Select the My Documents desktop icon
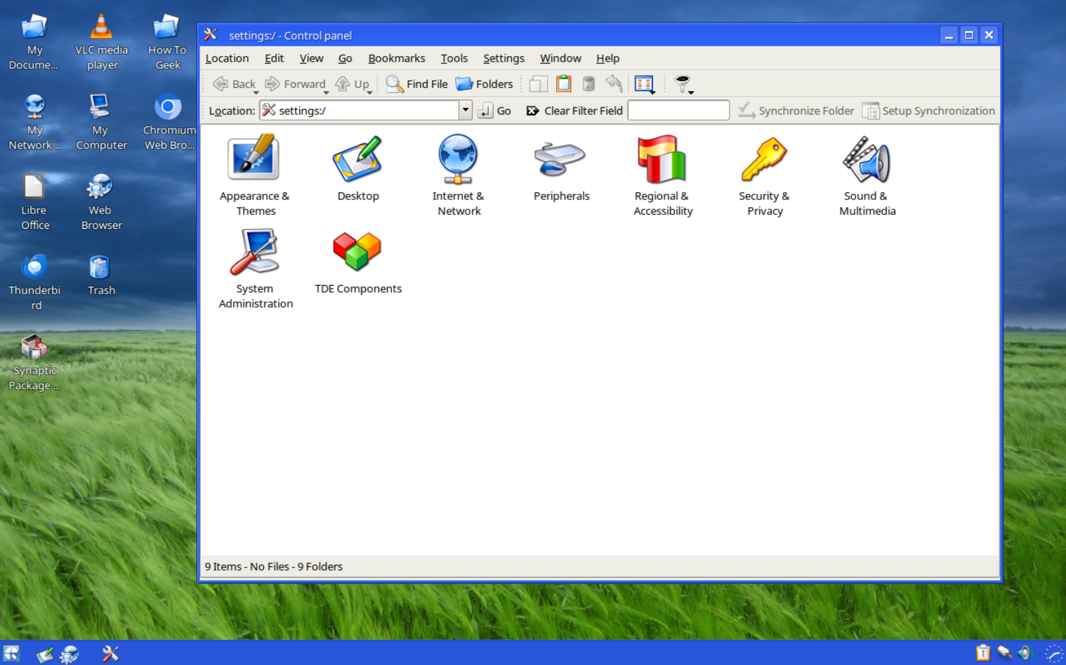Screen dimensions: 1066x665 pos(34,42)
